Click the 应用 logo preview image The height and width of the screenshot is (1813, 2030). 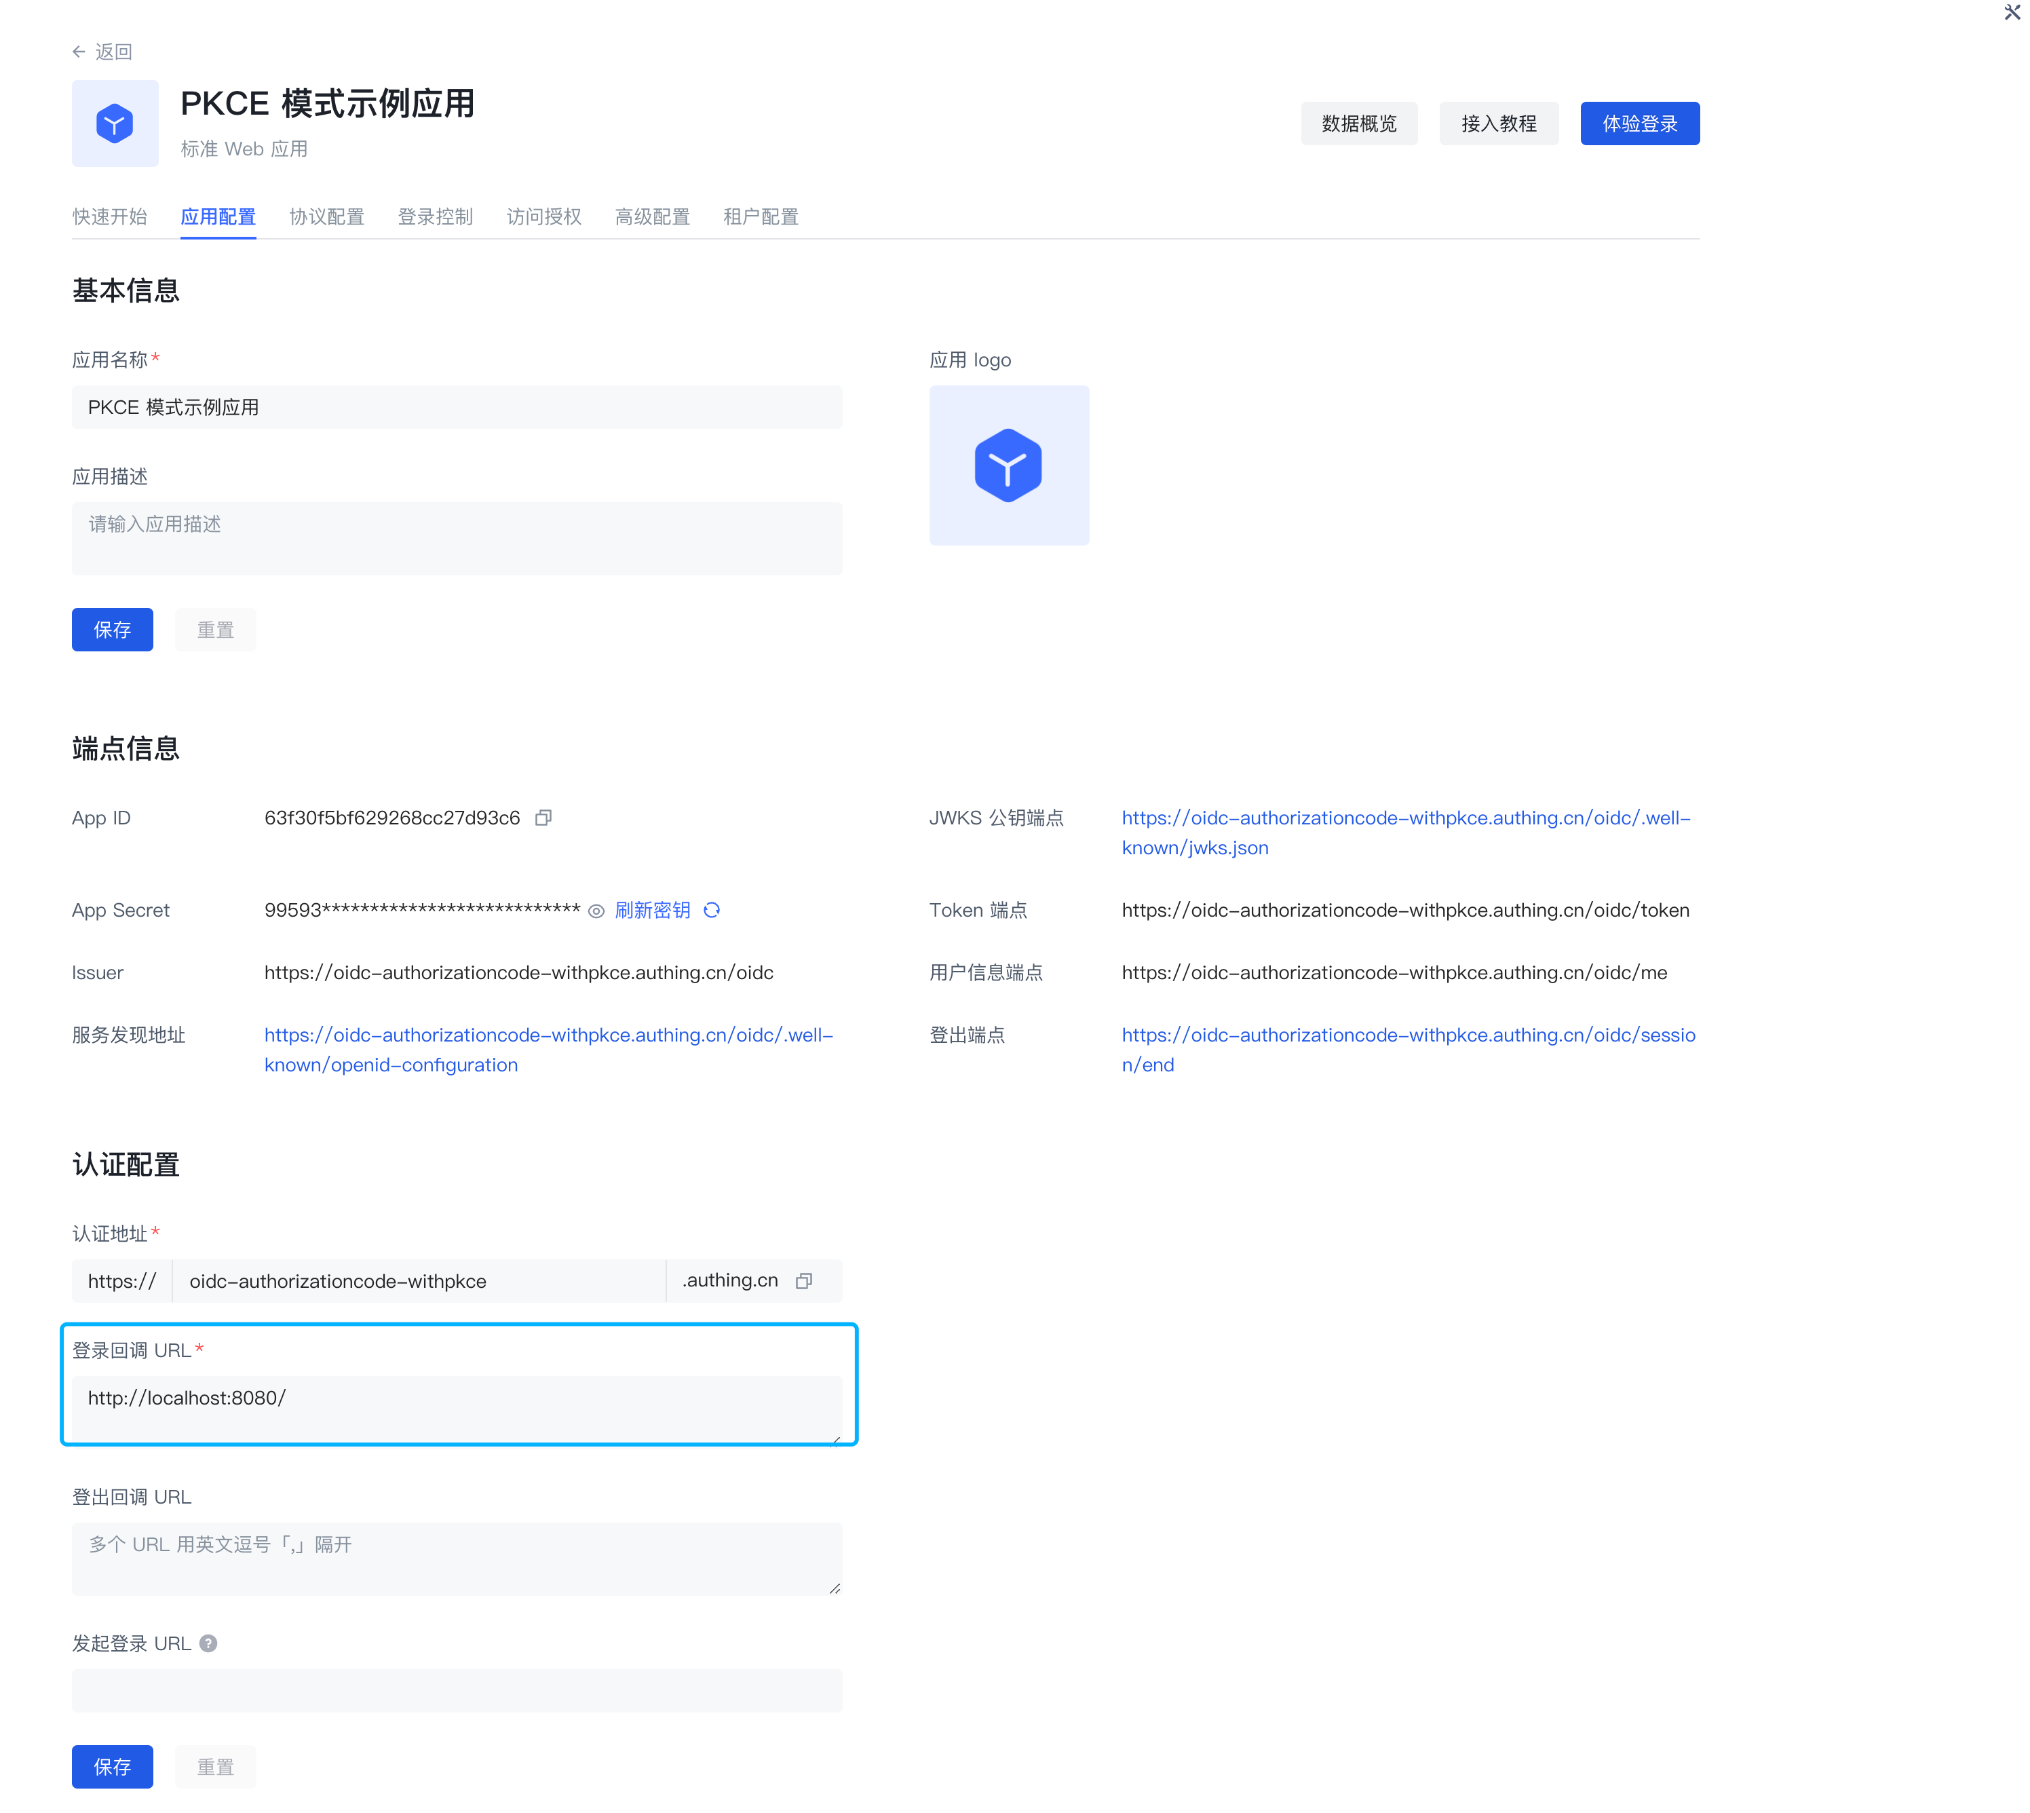pos(1009,465)
